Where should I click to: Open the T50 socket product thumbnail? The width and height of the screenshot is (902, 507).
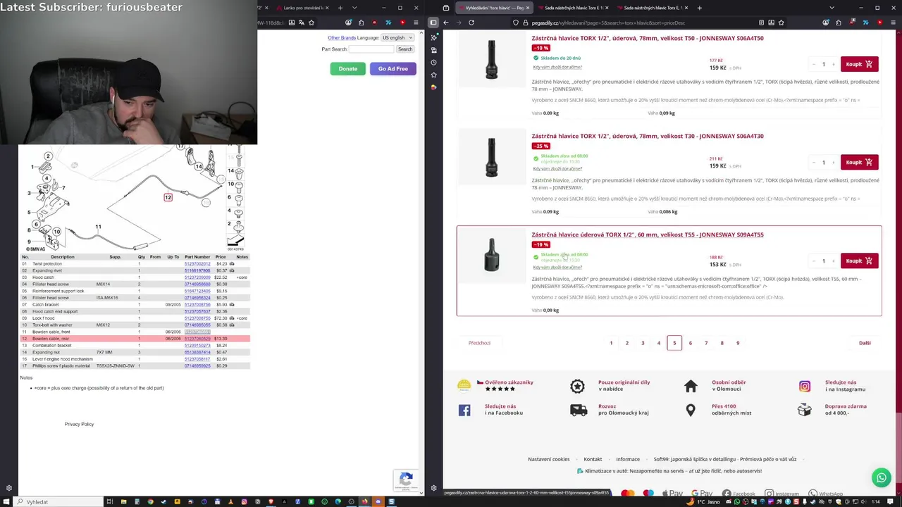click(492, 59)
